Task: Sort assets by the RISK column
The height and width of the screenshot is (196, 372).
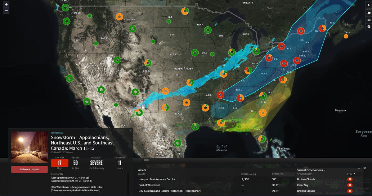Action: pos(351,174)
